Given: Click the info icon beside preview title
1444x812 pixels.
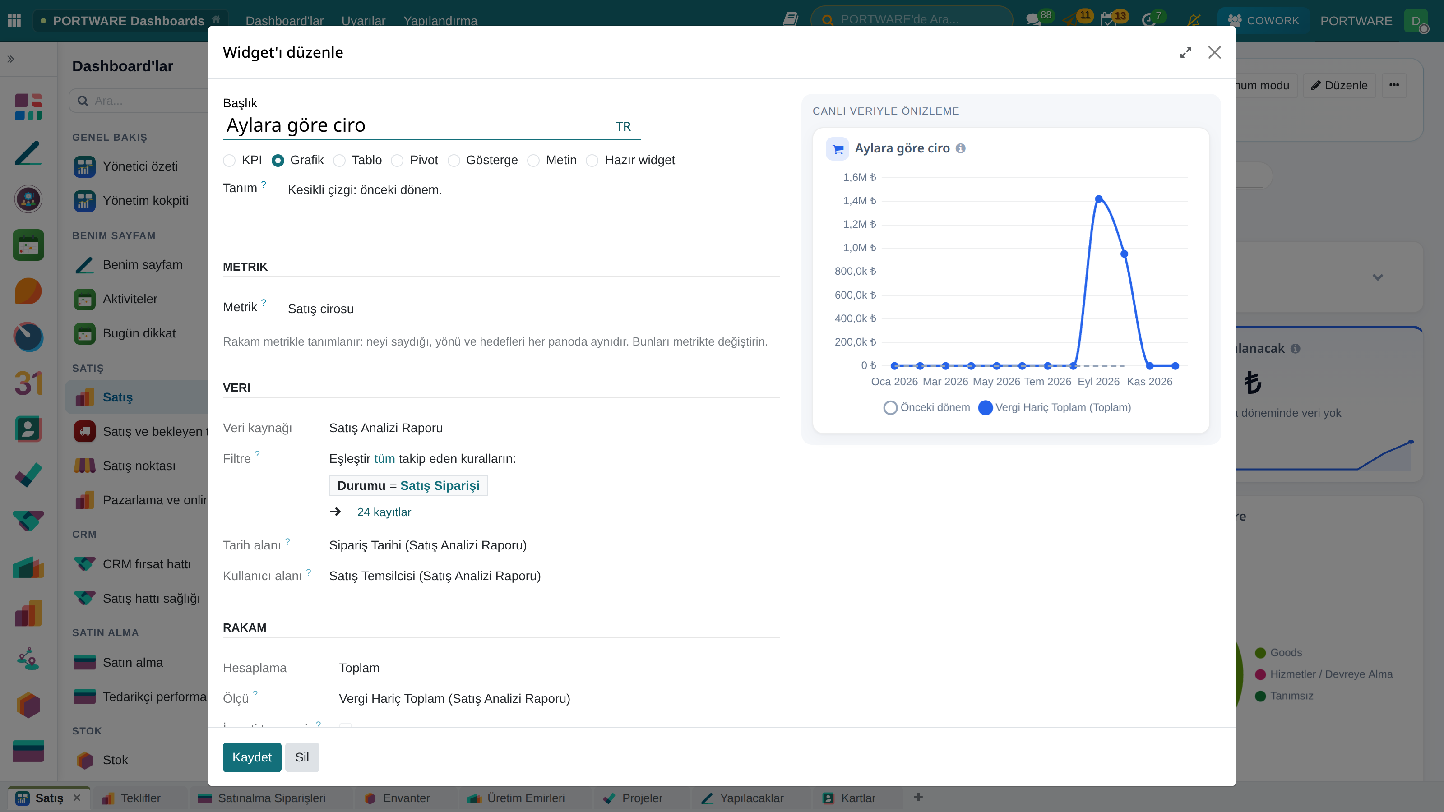Looking at the screenshot, I should coord(961,148).
